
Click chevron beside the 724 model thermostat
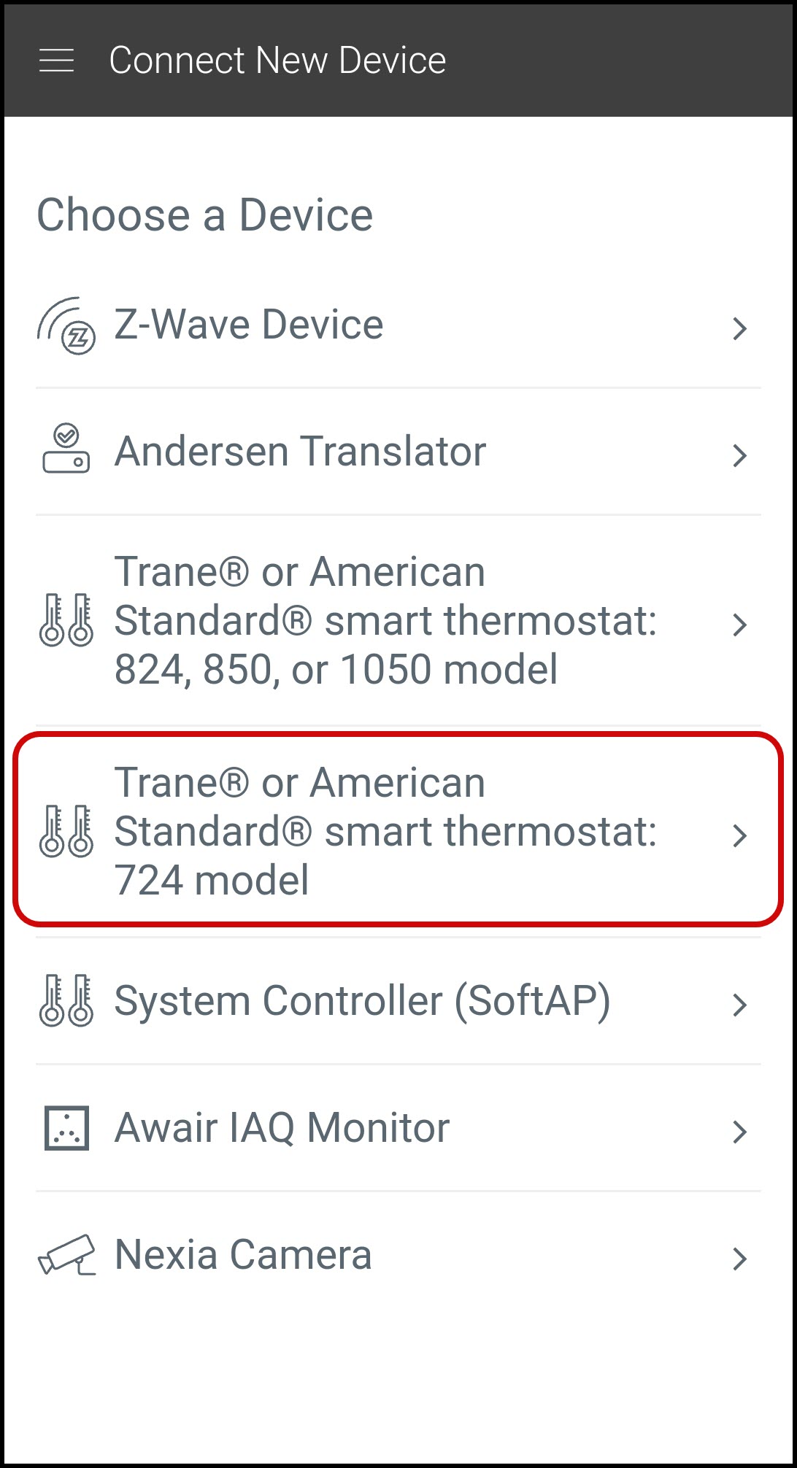(x=739, y=835)
